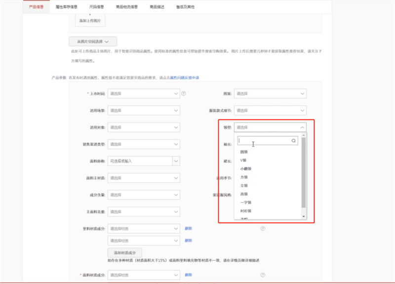Click the 添加上传图片 upload box

pyautogui.click(x=90, y=20)
